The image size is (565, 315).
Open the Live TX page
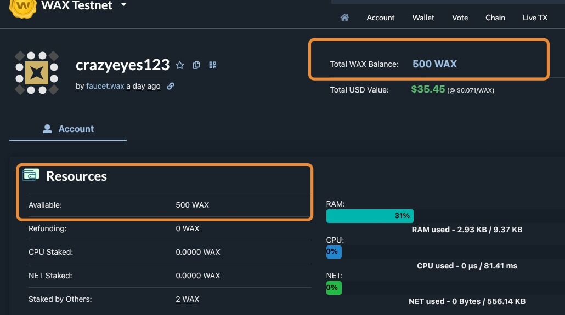[535, 18]
